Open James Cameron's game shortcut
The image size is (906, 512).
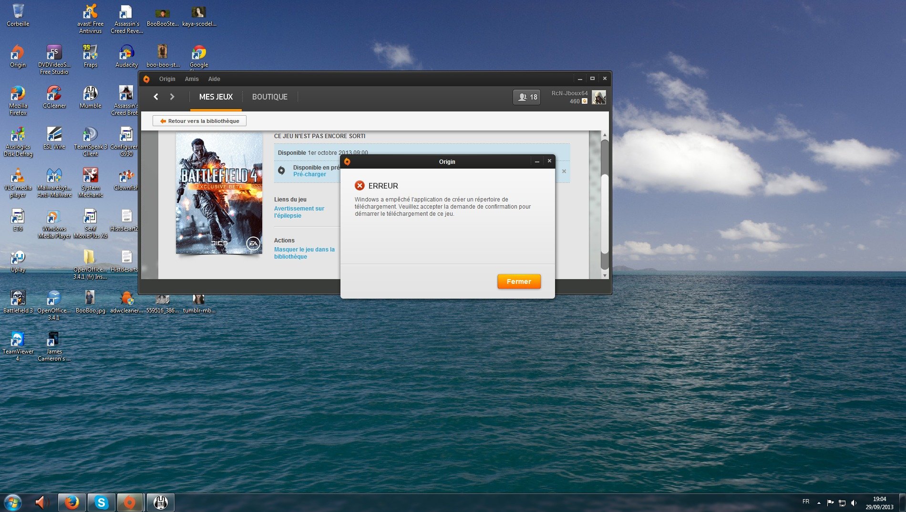(54, 346)
